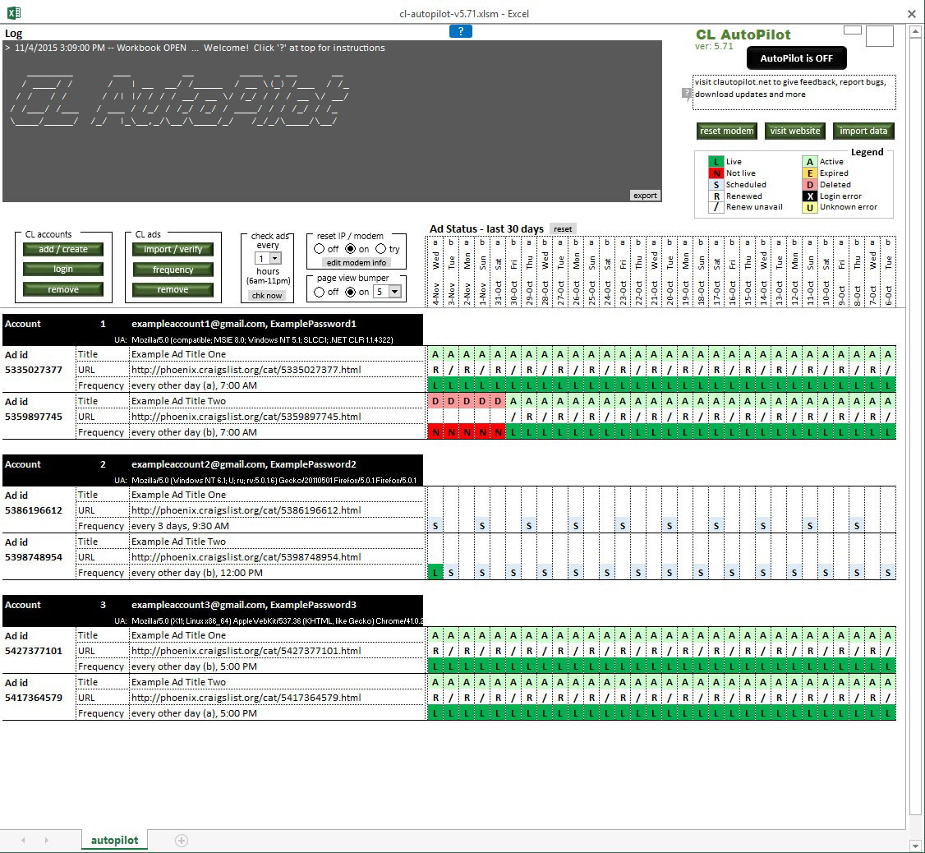
Task: Click the feedback note about clautopilot.net
Action: coord(794,92)
